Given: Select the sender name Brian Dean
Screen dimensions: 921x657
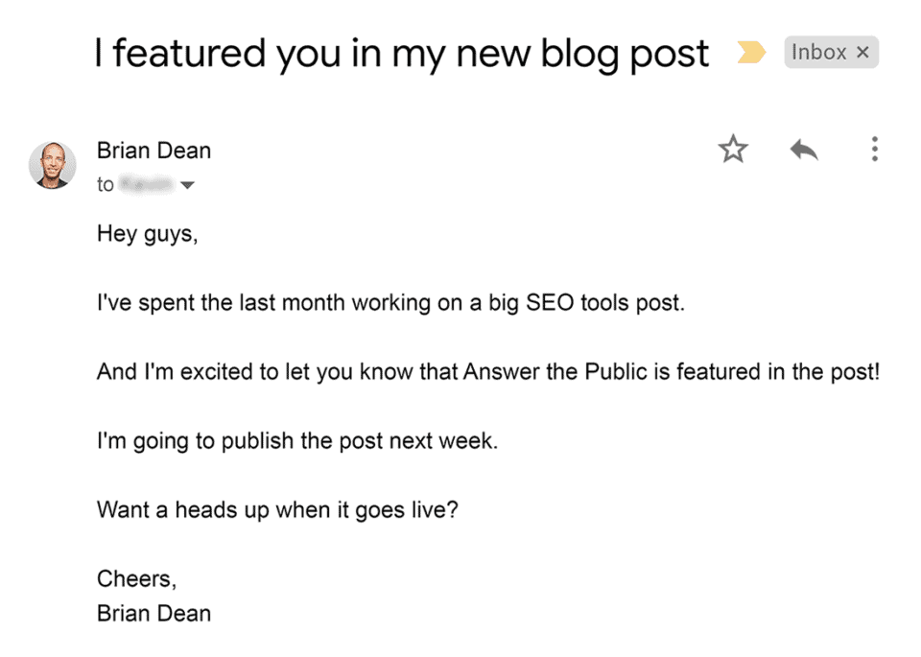Looking at the screenshot, I should (153, 151).
